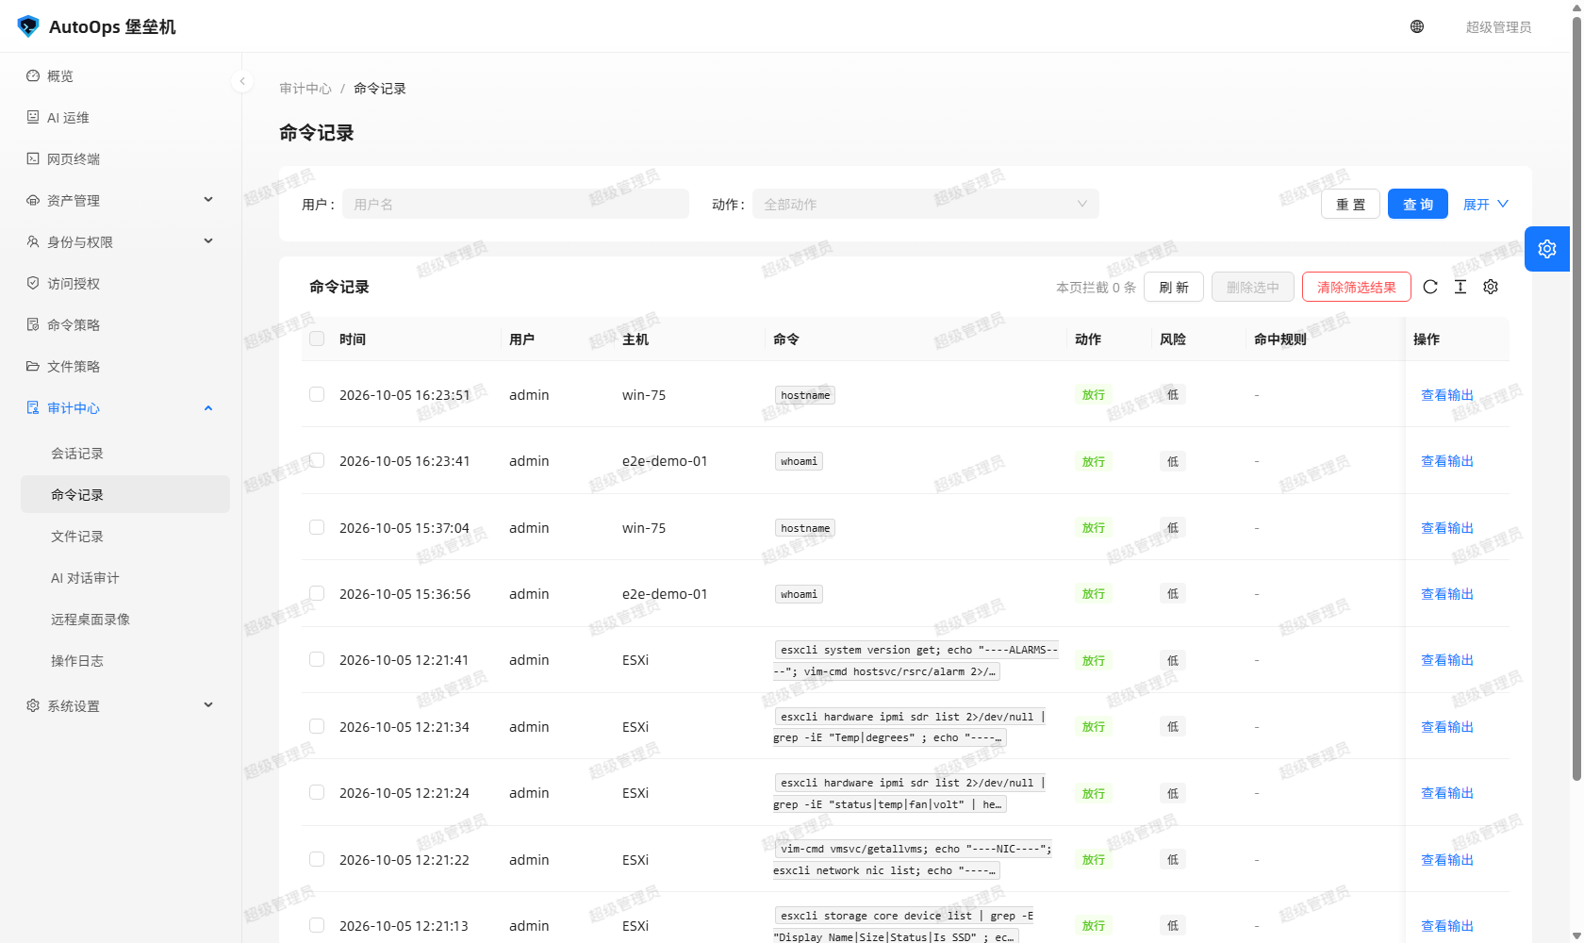Click 查看输出 for the 12:21:41 ESXi row
This screenshot has width=1584, height=943.
(x=1447, y=659)
